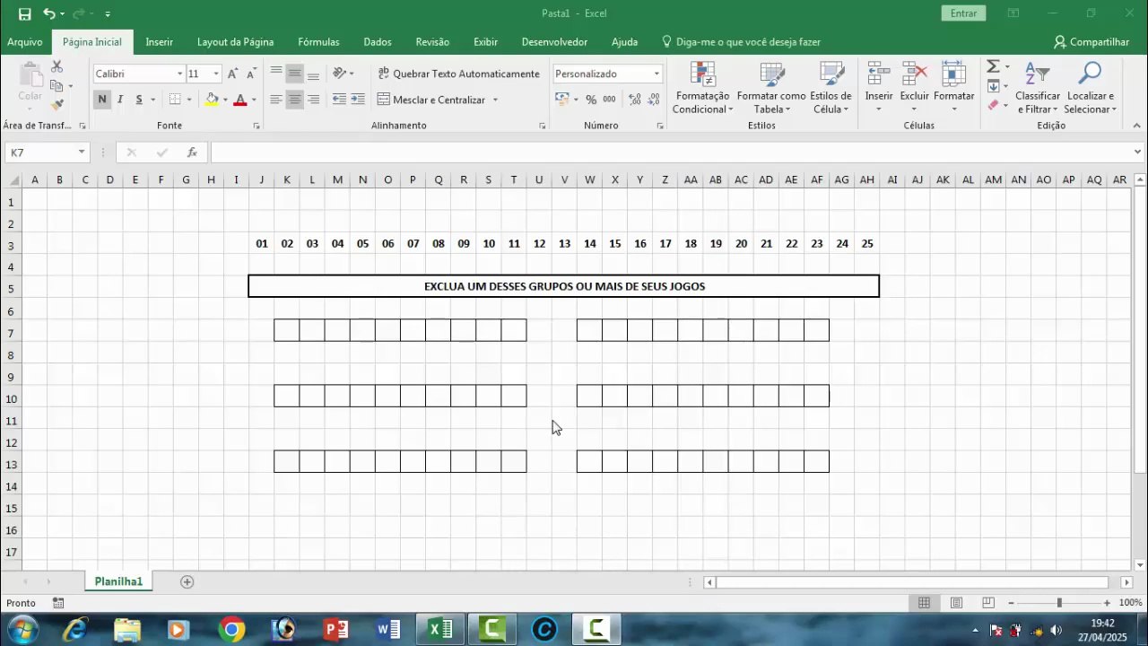Screen dimensions: 1148x646
Task: Switch to Page Break Preview view
Action: click(988, 603)
